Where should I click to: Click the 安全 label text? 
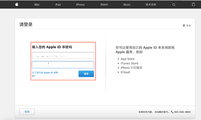[188, 26]
